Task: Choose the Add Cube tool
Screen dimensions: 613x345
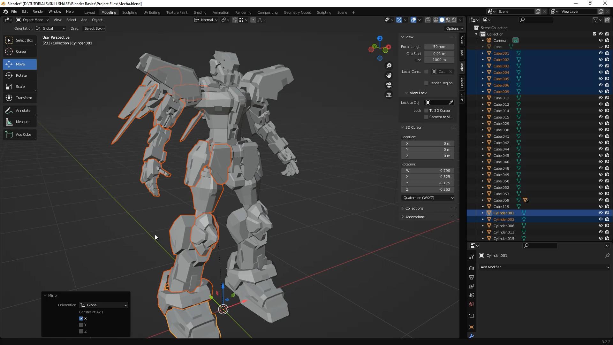Action: [20, 134]
